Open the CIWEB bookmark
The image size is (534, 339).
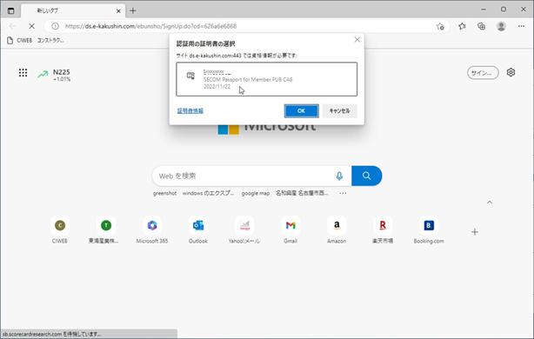[20, 41]
